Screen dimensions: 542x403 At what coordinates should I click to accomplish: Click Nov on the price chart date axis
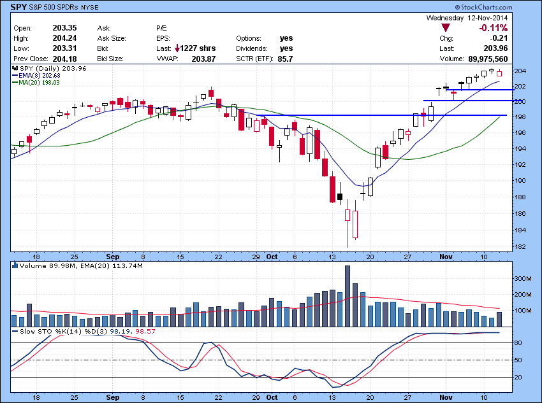point(446,257)
